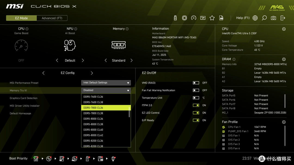Choose DDR5-7800 CL36 highlighted option
This screenshot has width=294, height=165.
coord(105,108)
